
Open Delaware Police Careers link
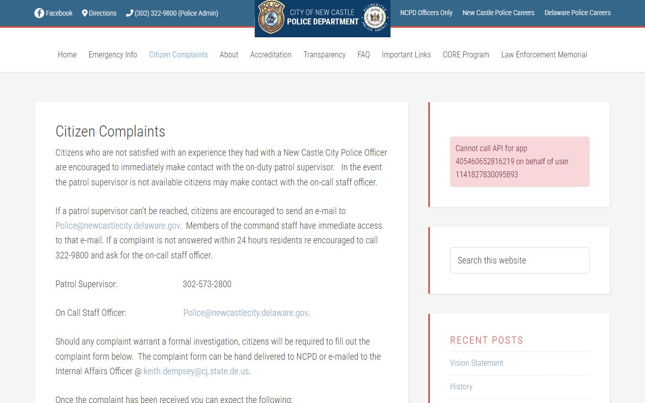tap(577, 13)
